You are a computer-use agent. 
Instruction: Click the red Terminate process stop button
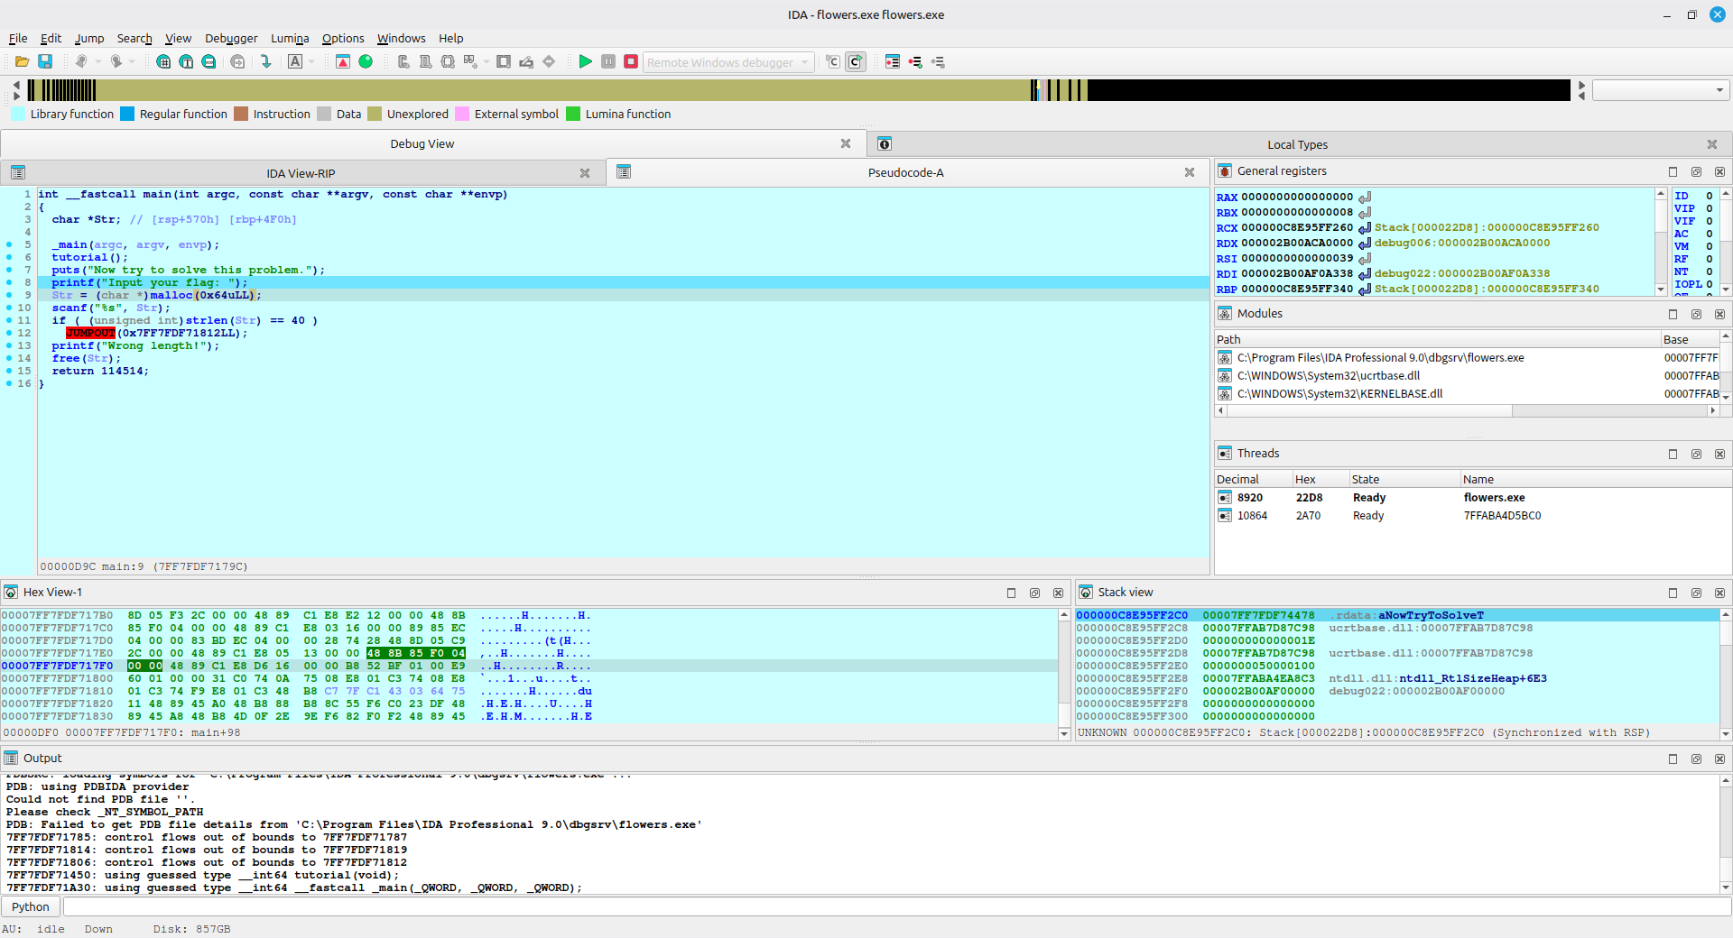coord(631,61)
